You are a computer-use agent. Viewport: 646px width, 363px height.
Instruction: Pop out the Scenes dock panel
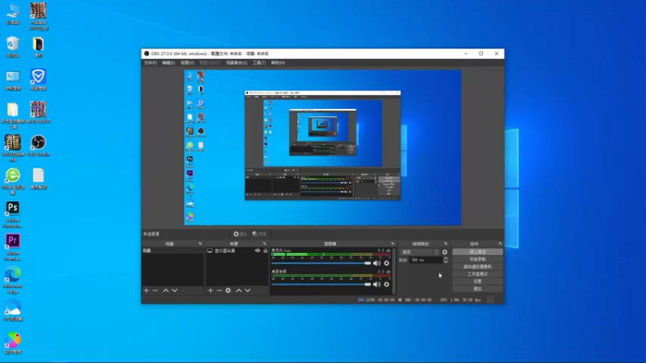pyautogui.click(x=200, y=244)
